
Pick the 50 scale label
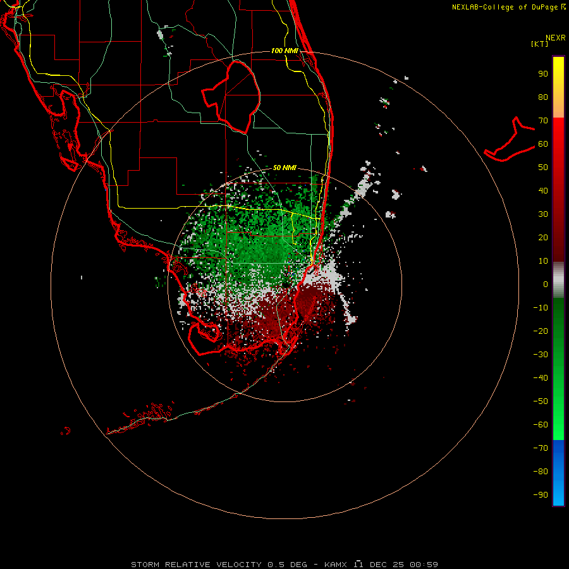[x=543, y=168]
